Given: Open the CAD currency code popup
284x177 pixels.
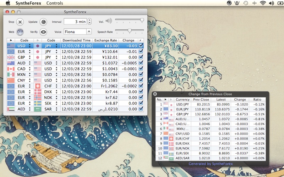Looking at the screenshot, I should click(x=24, y=69).
